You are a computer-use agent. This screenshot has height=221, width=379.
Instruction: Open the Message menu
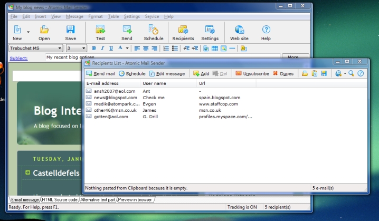click(x=74, y=16)
